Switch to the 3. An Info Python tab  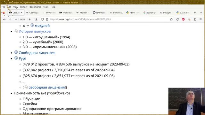click(183, 13)
